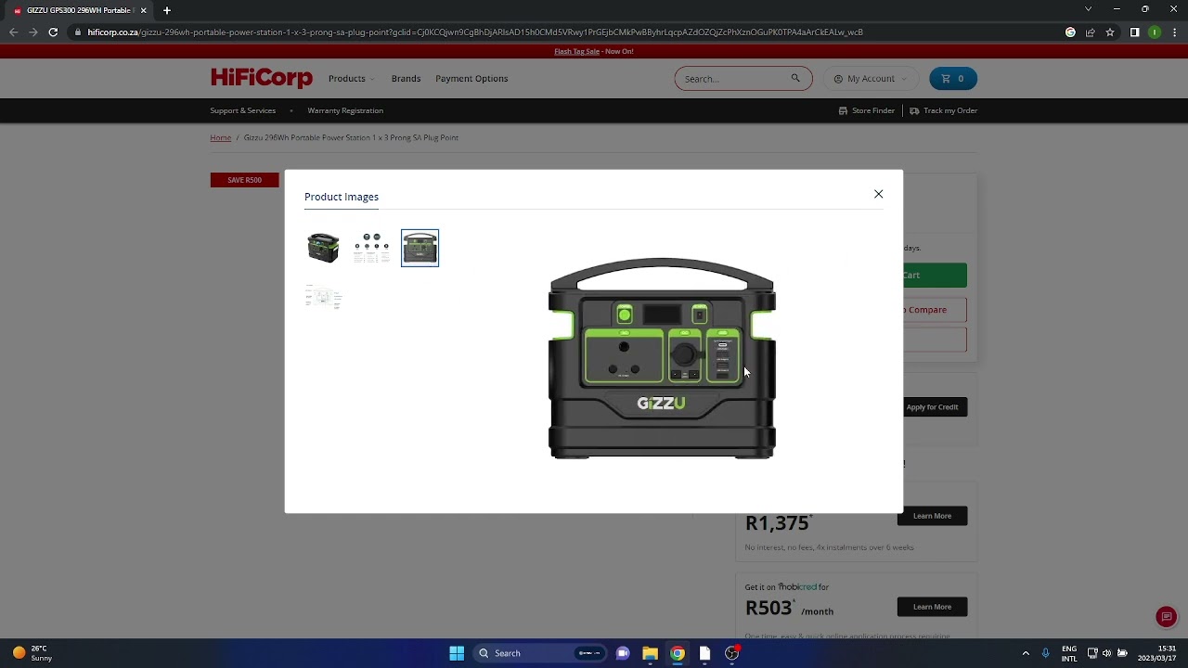Select the first product thumbnail of angled view
The height and width of the screenshot is (668, 1188).
323,248
